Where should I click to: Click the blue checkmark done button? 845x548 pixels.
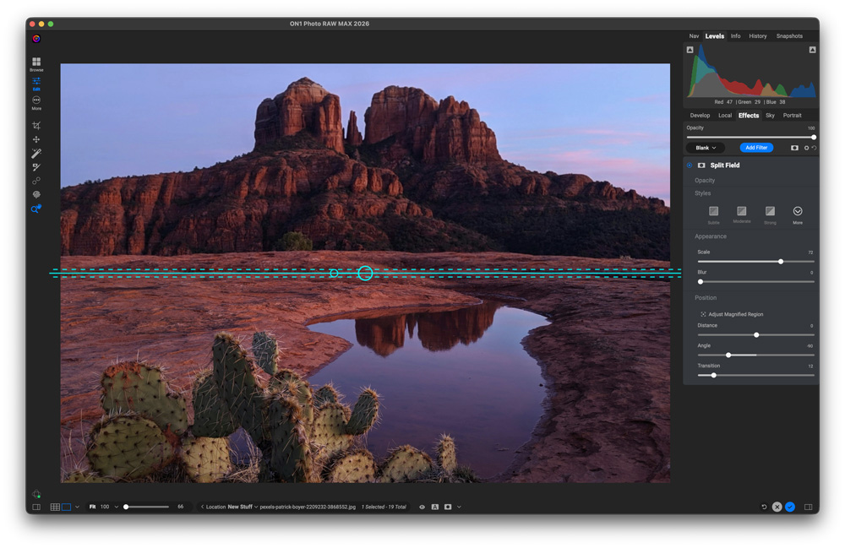[x=790, y=507]
